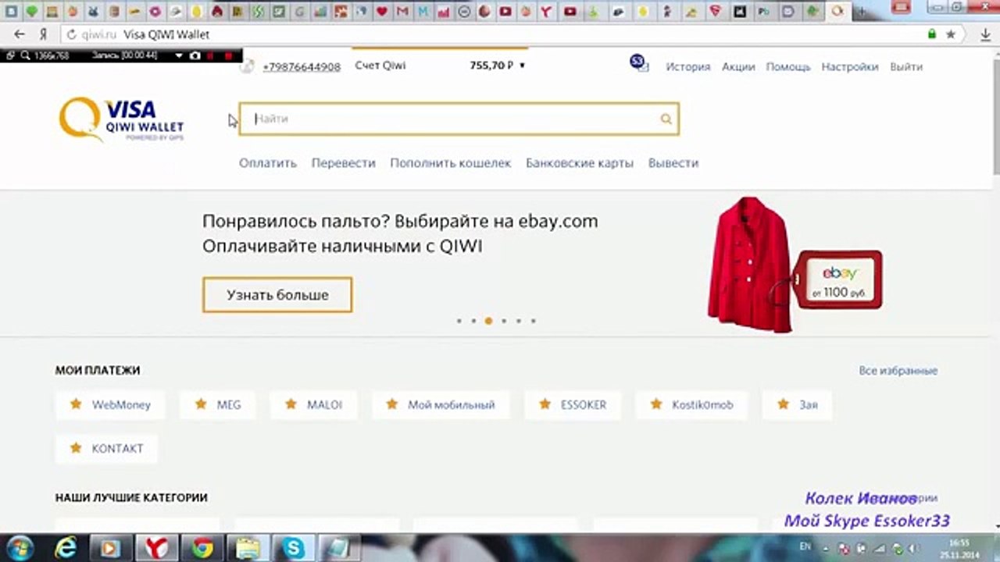Open Все избранные link

coord(898,371)
